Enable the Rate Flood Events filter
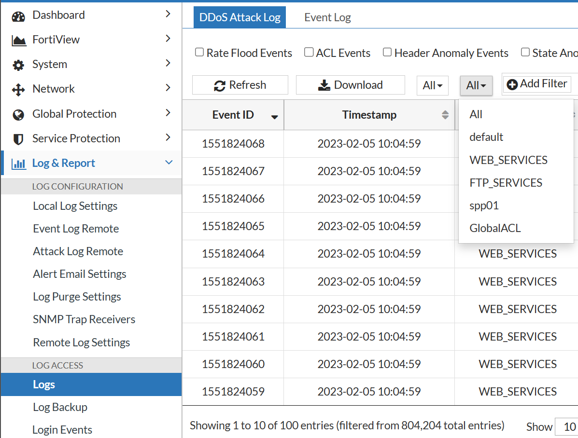 point(199,52)
